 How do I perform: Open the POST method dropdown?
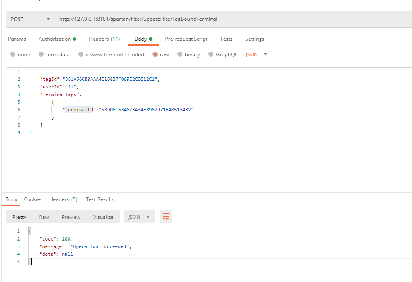[30, 19]
